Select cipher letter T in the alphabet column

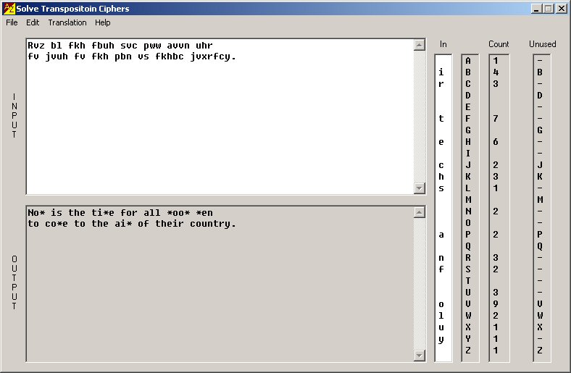pyautogui.click(x=468, y=280)
